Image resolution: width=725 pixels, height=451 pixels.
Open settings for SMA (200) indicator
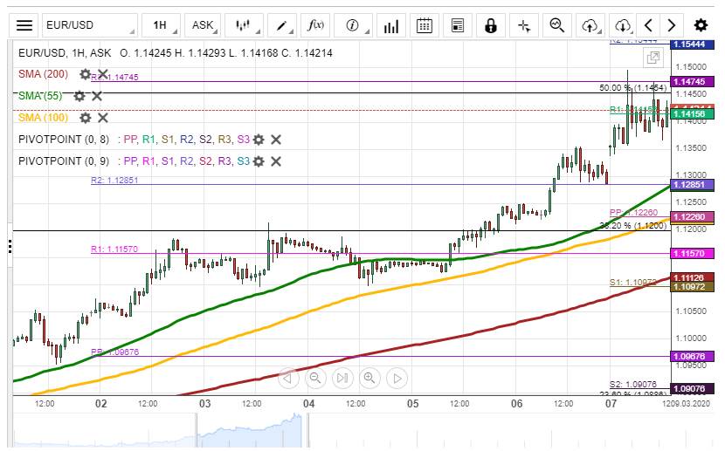click(85, 74)
